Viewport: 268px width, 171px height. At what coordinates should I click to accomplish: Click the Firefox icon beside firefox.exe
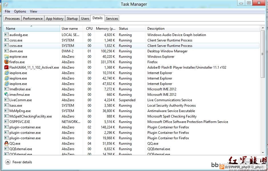pyautogui.click(x=7, y=62)
